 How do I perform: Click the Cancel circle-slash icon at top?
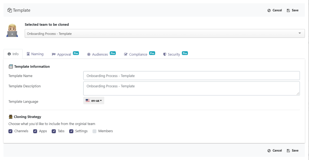(269, 11)
